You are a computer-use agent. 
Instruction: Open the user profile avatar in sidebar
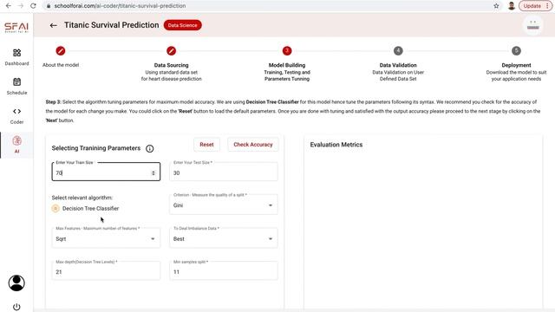[x=16, y=283]
